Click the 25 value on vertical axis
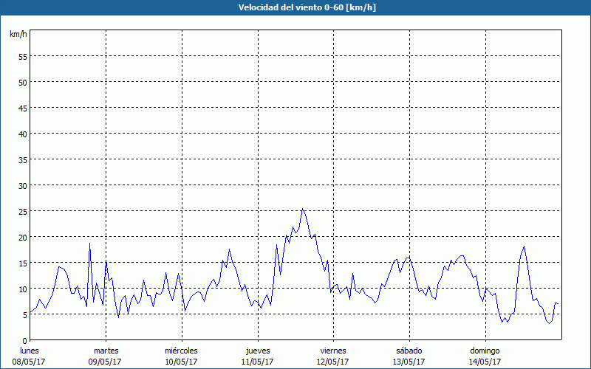Screen dimensions: 591x369 coord(23,211)
